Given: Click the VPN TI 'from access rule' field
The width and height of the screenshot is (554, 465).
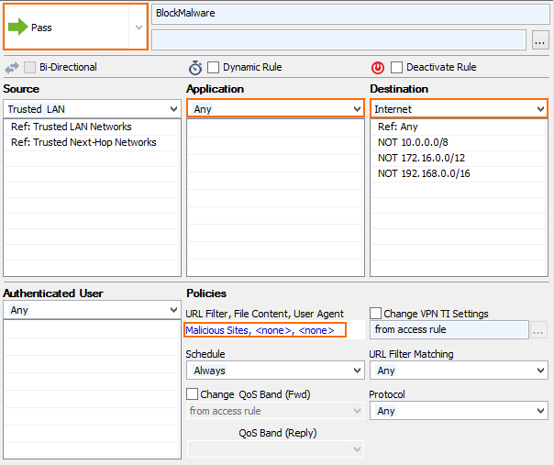Looking at the screenshot, I should click(449, 329).
